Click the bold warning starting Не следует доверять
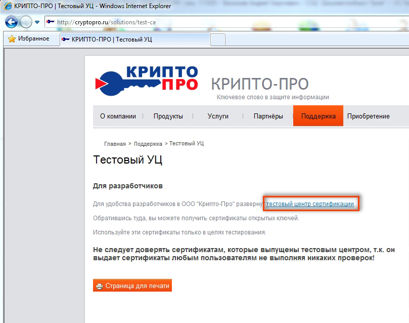This screenshot has height=323, width=409. pos(244,254)
